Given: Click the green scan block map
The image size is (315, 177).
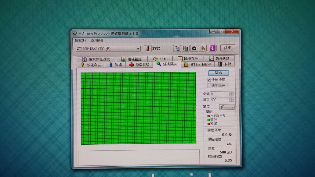Looking at the screenshot, I should (138, 108).
